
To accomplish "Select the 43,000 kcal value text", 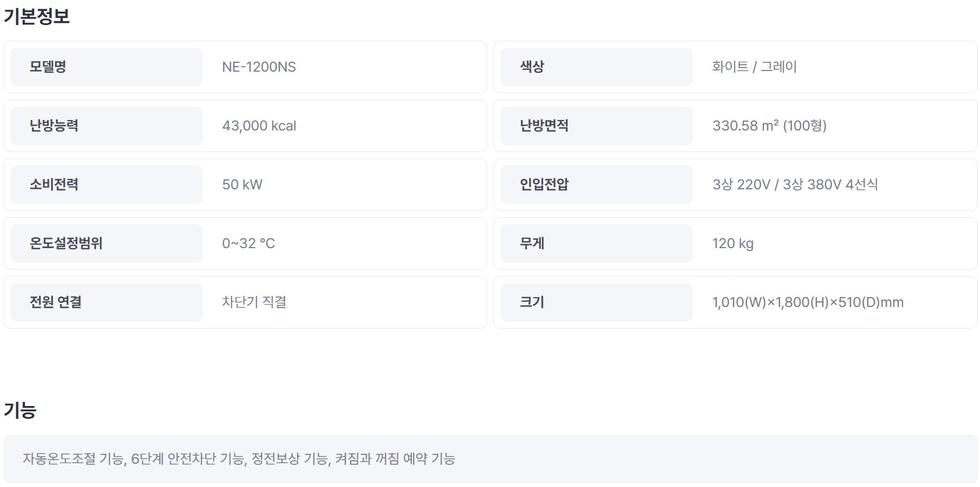I will click(259, 126).
